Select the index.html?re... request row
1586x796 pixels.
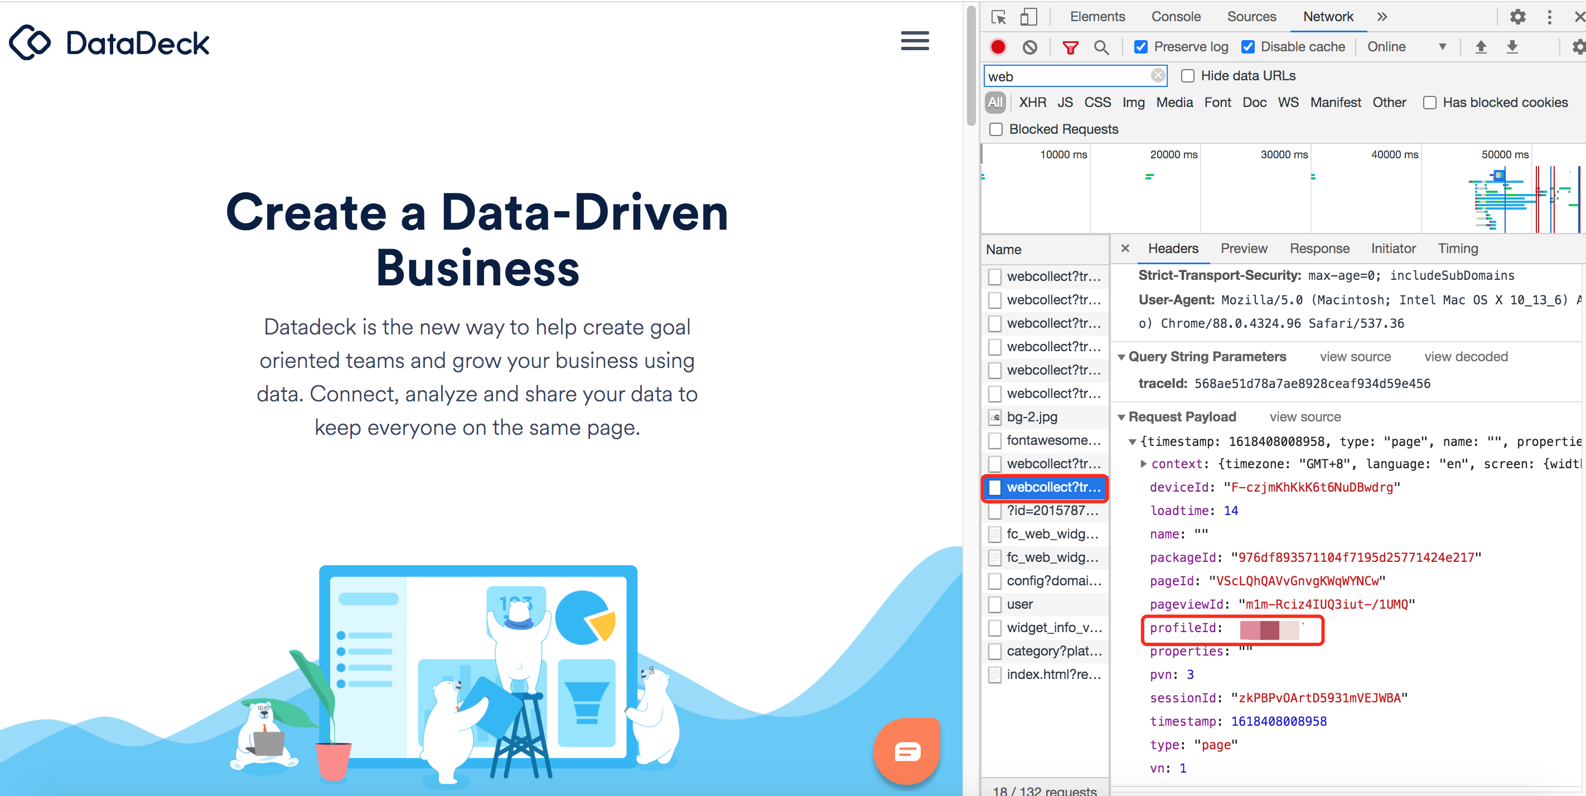point(1045,674)
